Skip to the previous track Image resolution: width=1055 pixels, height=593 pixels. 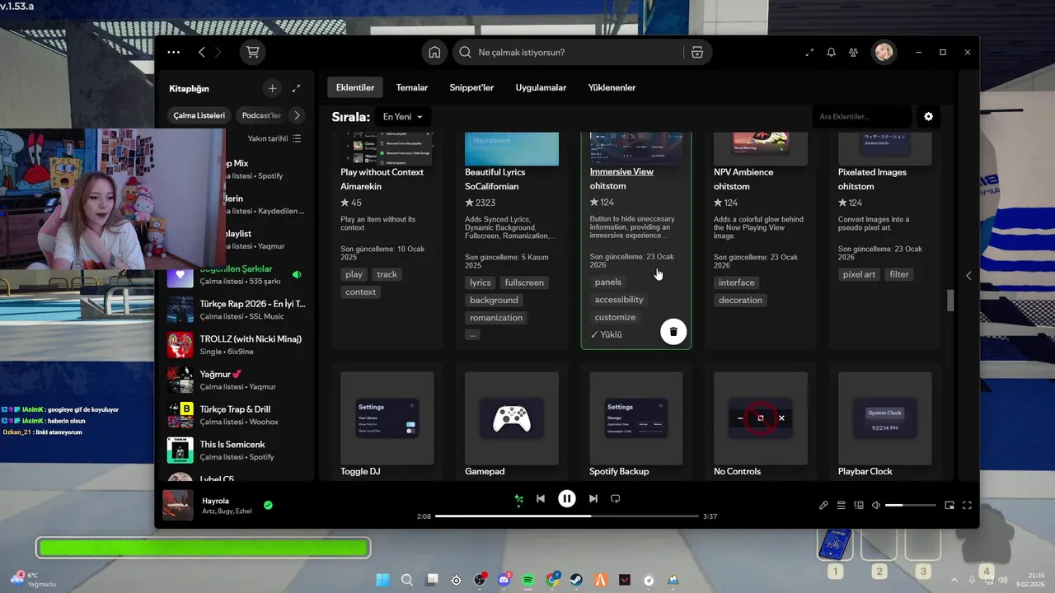(541, 498)
